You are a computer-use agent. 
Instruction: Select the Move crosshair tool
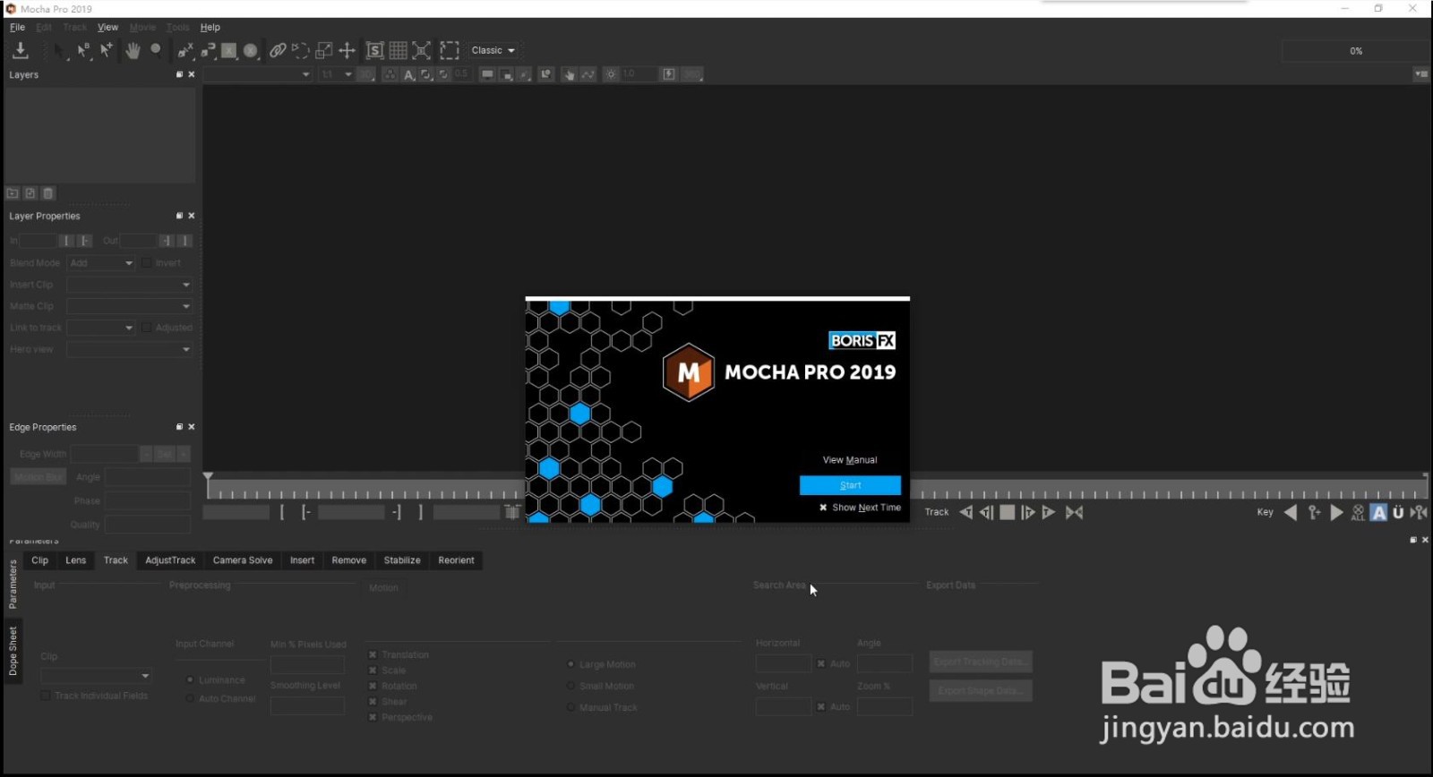click(348, 50)
